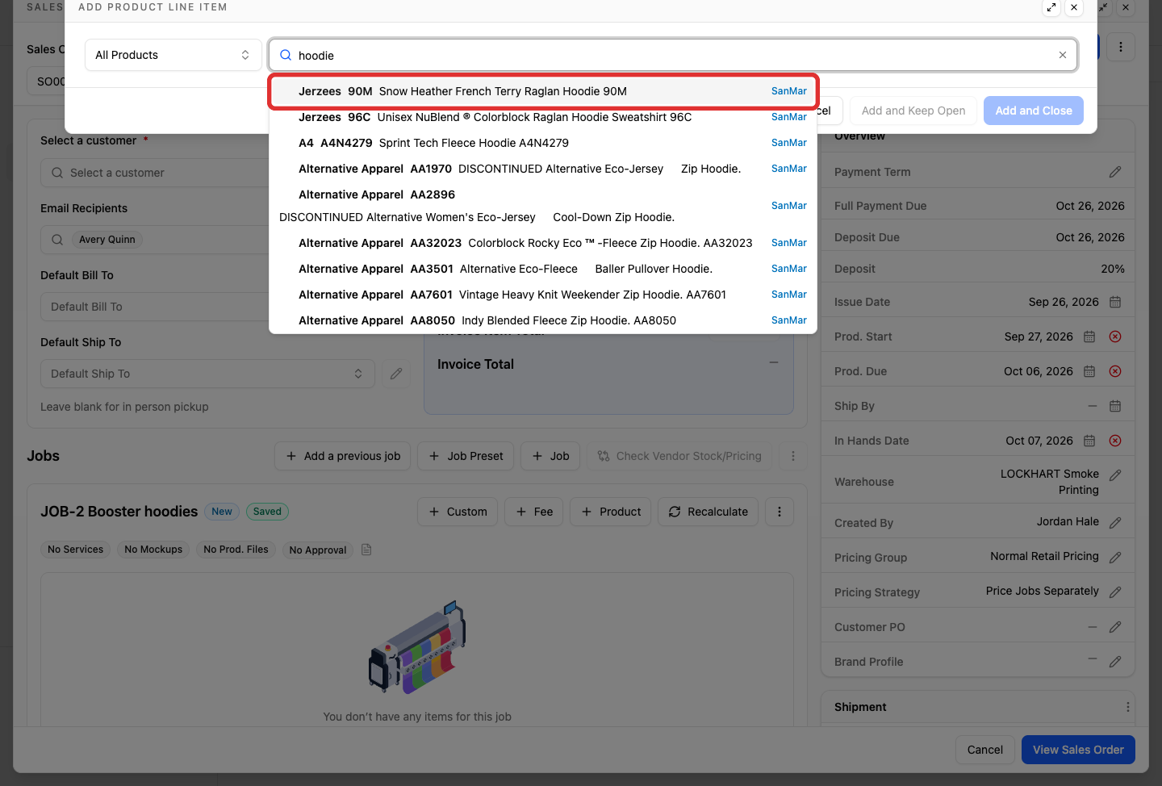Open the job notes document icon
Image resolution: width=1162 pixels, height=786 pixels.
click(366, 550)
